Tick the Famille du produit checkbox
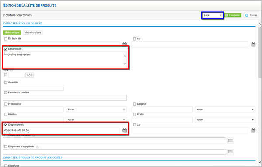Image resolution: width=262 pixels, height=167 pixels. point(6,92)
